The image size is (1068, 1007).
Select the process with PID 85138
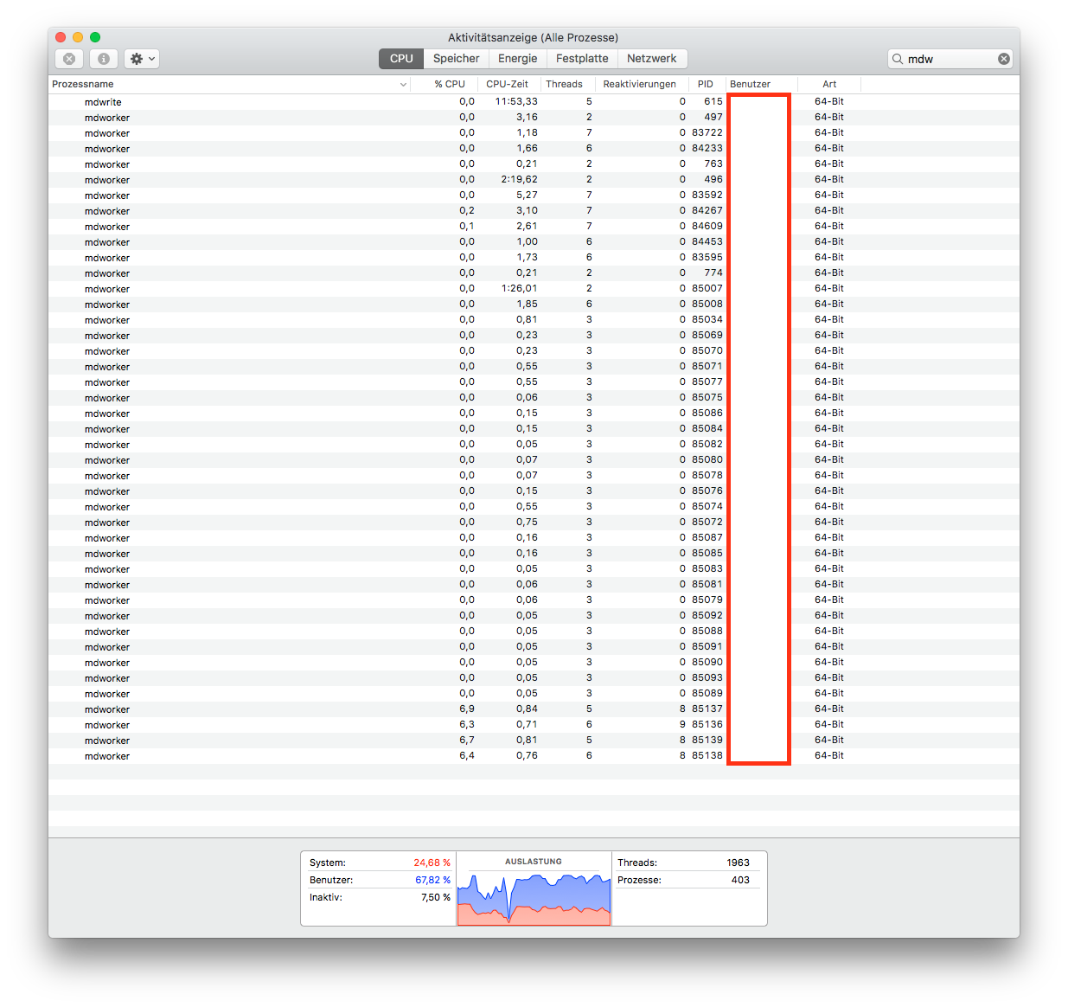(x=534, y=755)
